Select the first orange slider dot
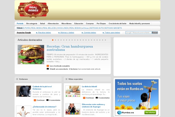This screenshot has width=175, height=117. [53, 40]
